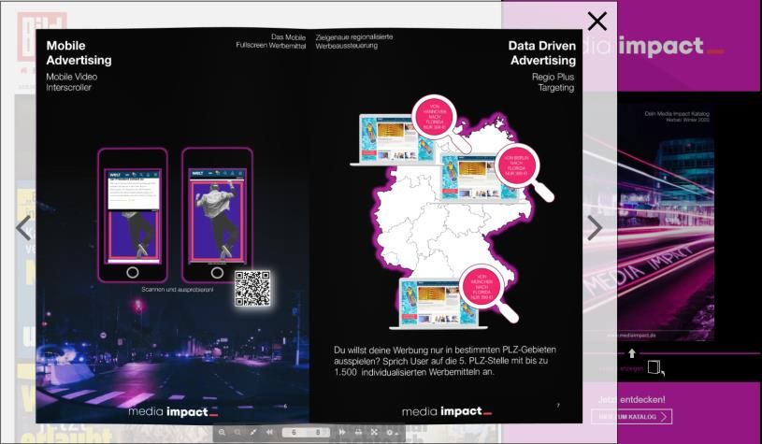This screenshot has width=762, height=444.
Task: Click the flipbook page icon beside 'anzeigen'
Action: coord(655,367)
